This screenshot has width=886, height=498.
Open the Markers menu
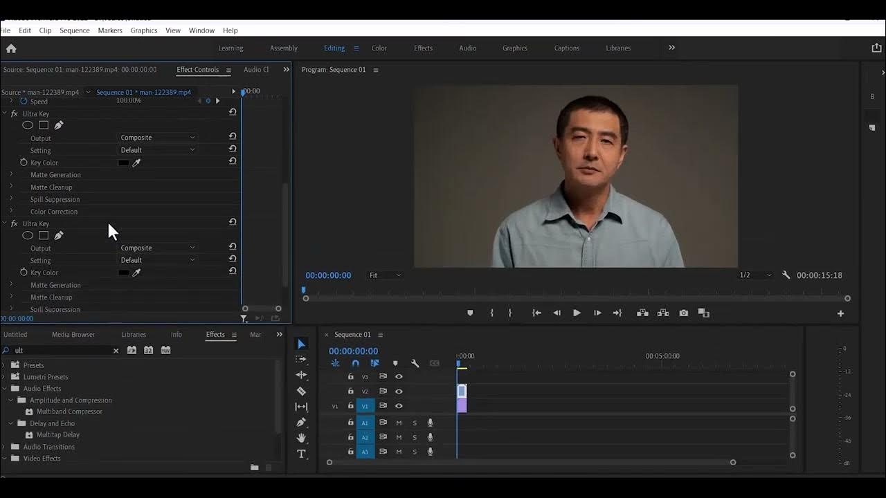110,30
